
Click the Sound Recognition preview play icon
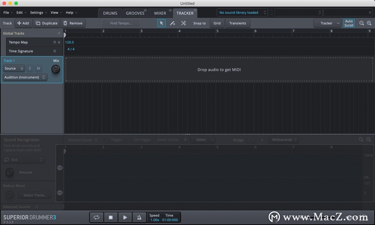186,139
